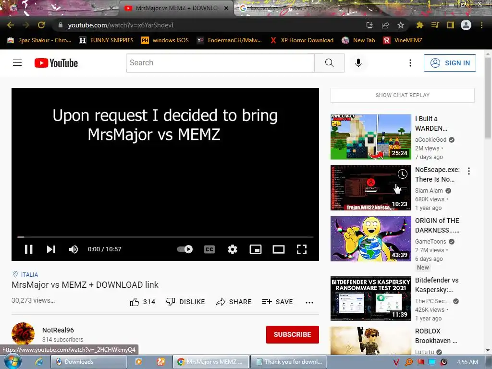
Task: Click the share page icon in address bar
Action: (x=385, y=25)
